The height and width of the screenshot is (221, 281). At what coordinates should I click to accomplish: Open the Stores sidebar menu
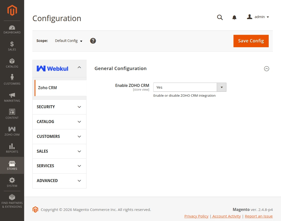coord(12,165)
